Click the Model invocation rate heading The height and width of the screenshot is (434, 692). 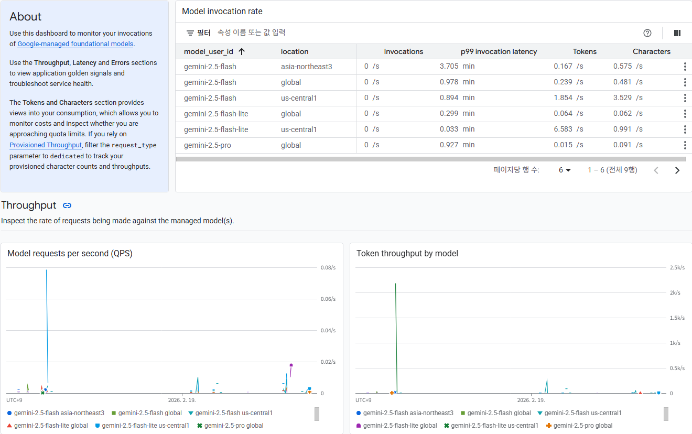pos(222,12)
